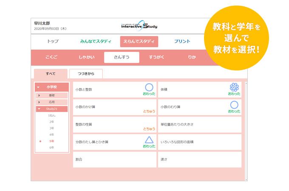This screenshot has height=191, width=289.
Task: Open the プリント page
Action: coord(182,42)
